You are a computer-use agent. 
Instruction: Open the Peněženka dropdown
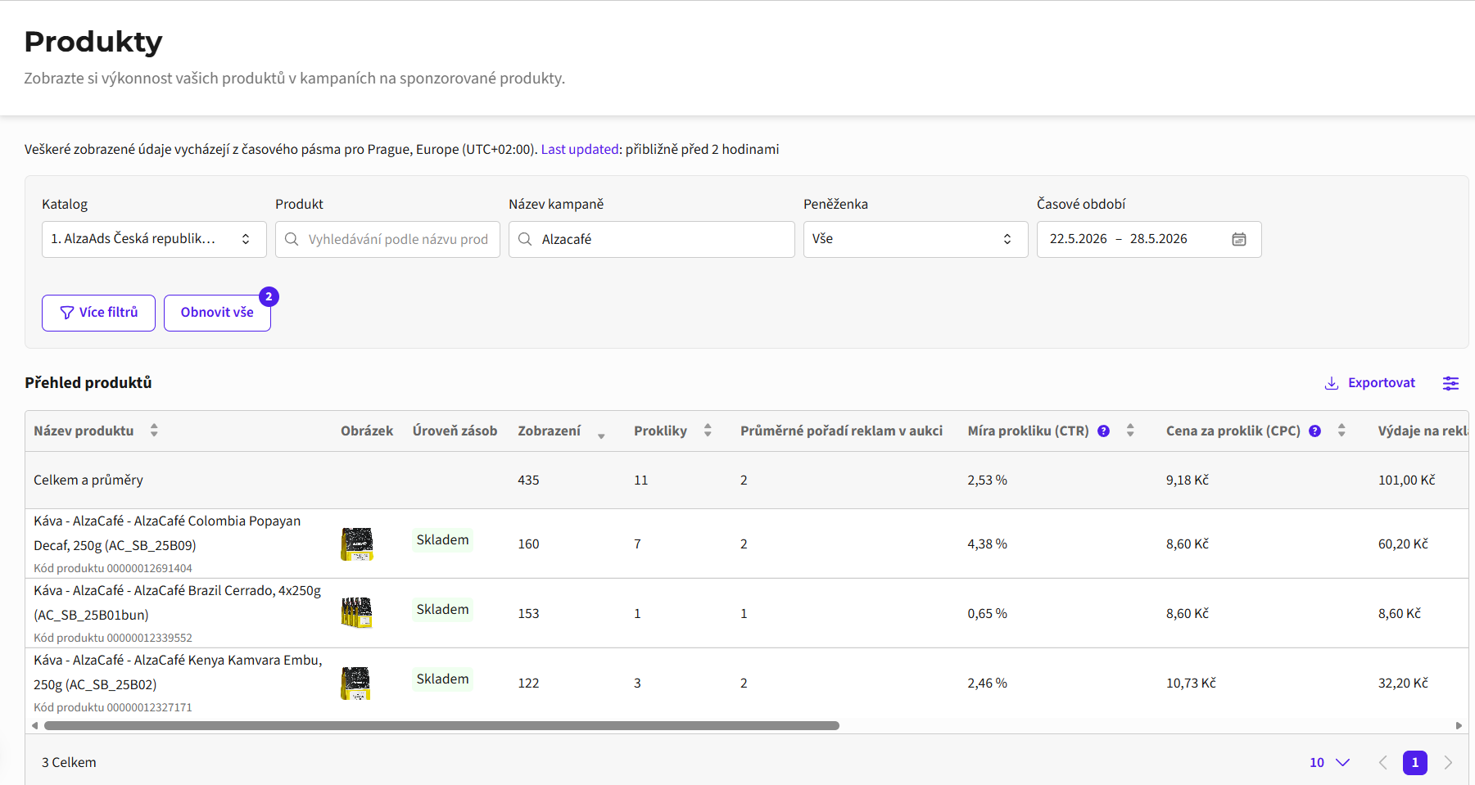916,239
